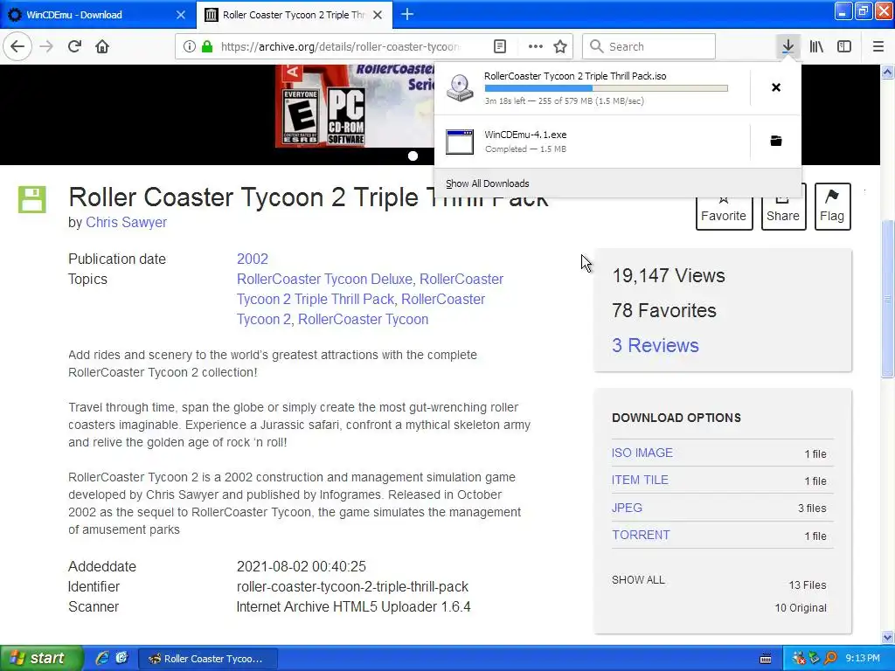The image size is (895, 671).
Task: Click the 9:13 PM taskbar clock
Action: (x=863, y=659)
